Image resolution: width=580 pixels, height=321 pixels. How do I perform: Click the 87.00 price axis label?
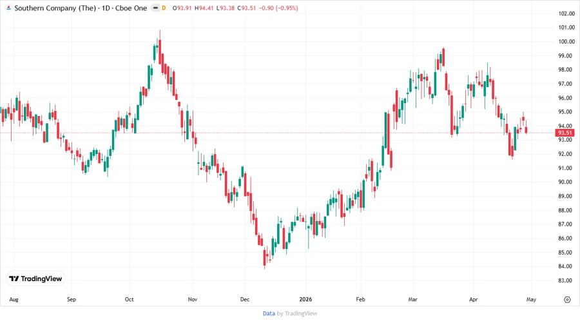coord(566,224)
